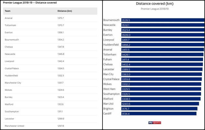Click the Manchester United table row
Viewport: 205px width, 130px height.
click(x=50, y=126)
